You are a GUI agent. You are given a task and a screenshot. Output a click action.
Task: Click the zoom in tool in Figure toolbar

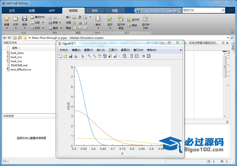coord(89,56)
